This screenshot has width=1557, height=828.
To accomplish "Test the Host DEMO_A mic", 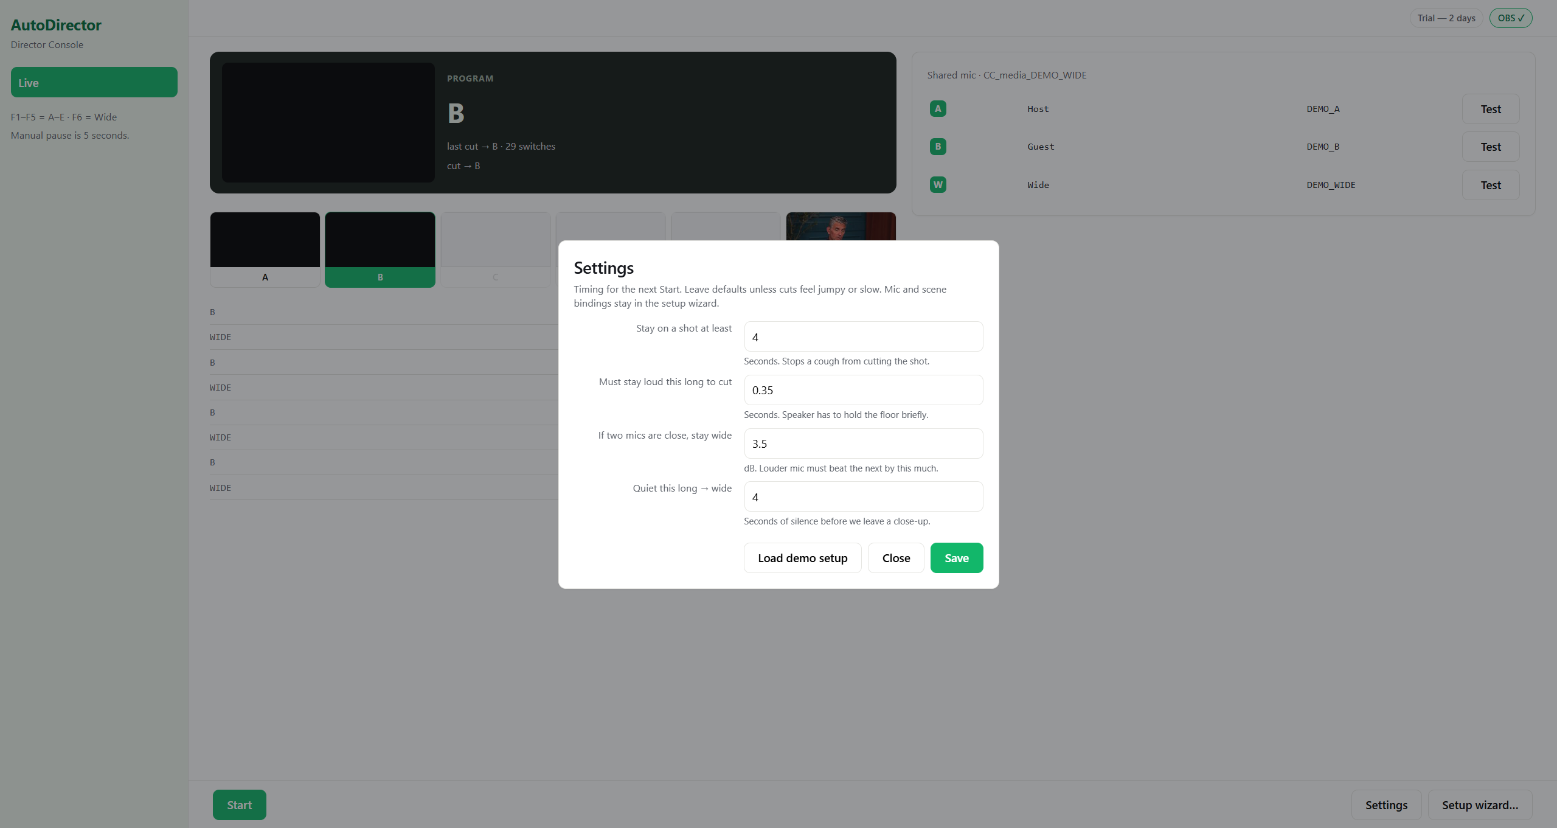I will click(x=1491, y=109).
